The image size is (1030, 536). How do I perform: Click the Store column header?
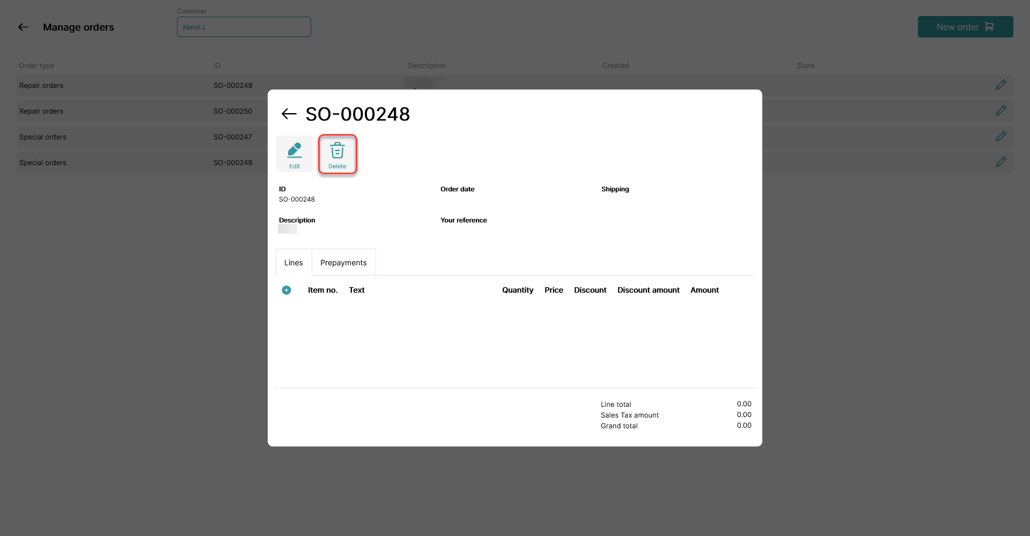pyautogui.click(x=806, y=65)
